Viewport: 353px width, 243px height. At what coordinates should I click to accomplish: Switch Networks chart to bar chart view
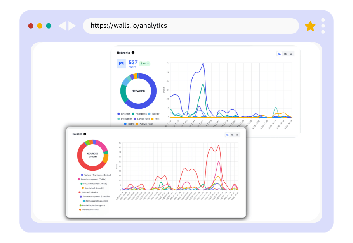291,53
